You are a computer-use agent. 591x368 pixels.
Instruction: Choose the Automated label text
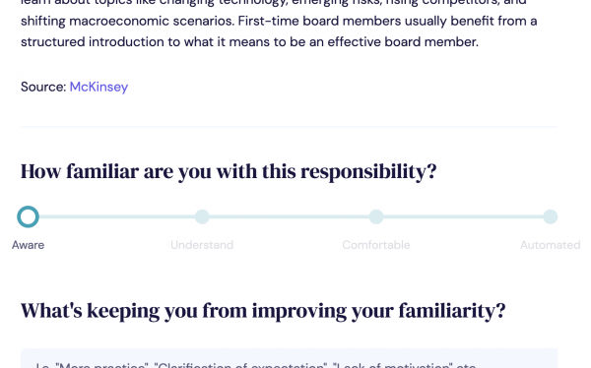click(551, 245)
